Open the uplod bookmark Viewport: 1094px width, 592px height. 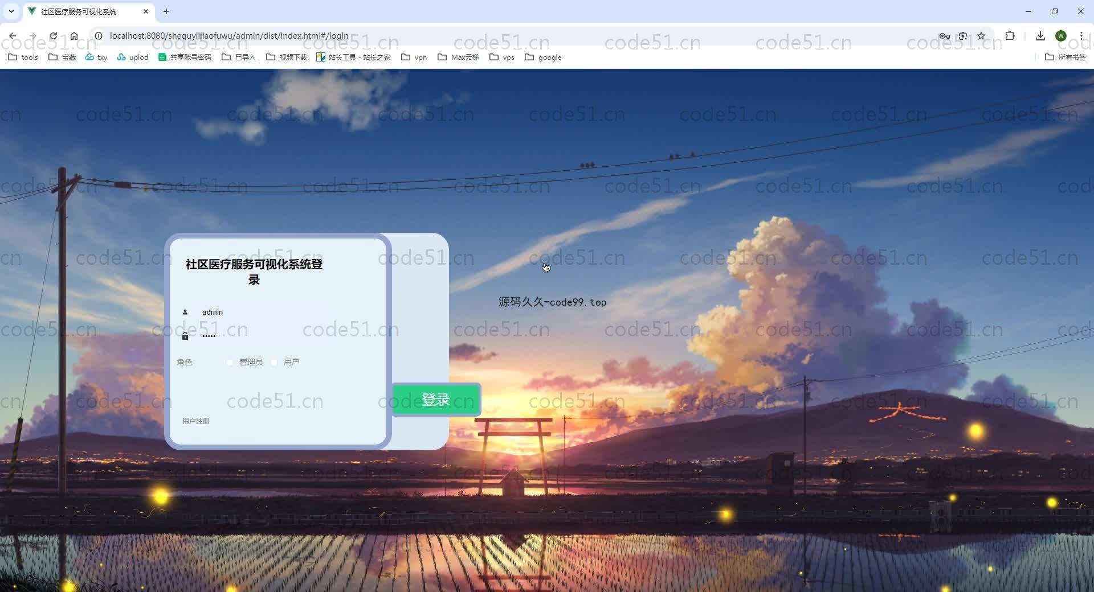tap(133, 57)
